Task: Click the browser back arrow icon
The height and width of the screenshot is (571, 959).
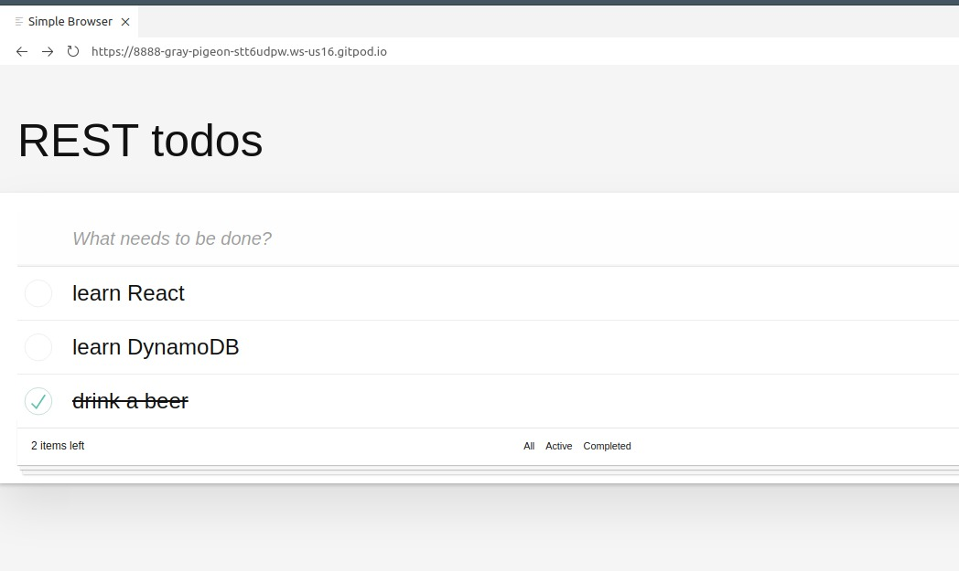Action: [x=21, y=51]
